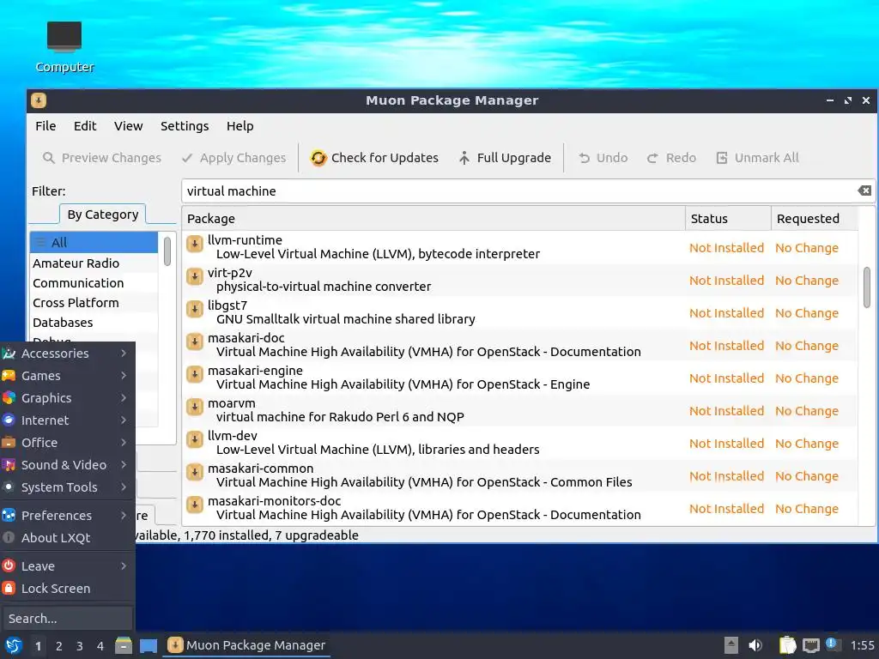Select the All category
Image resolution: width=879 pixels, height=659 pixels.
pos(94,243)
